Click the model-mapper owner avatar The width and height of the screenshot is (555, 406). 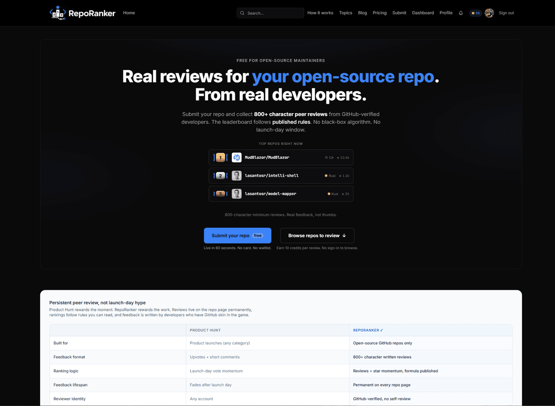[x=237, y=194]
